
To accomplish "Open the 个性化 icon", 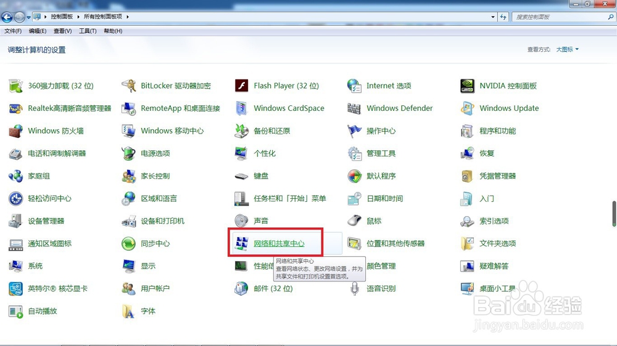I will [x=241, y=153].
